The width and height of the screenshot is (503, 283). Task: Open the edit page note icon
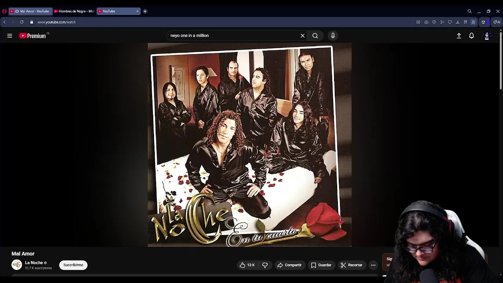(x=418, y=22)
